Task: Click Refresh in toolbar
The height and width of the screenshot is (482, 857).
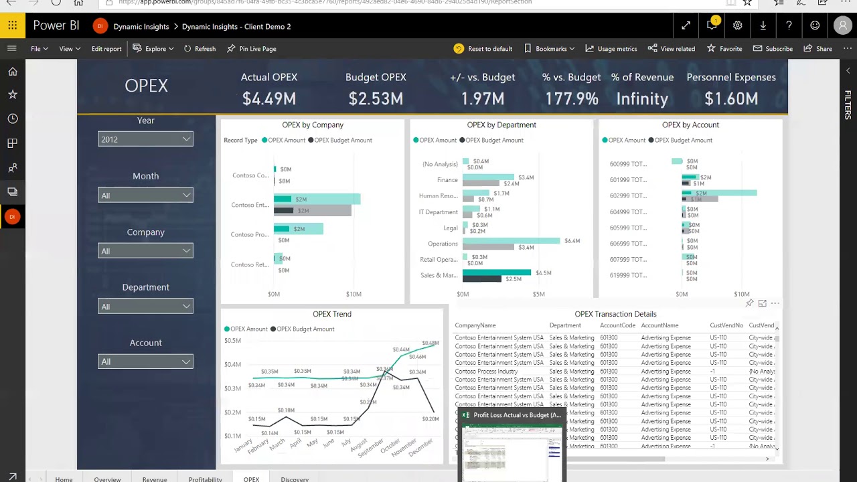Action: (200, 49)
